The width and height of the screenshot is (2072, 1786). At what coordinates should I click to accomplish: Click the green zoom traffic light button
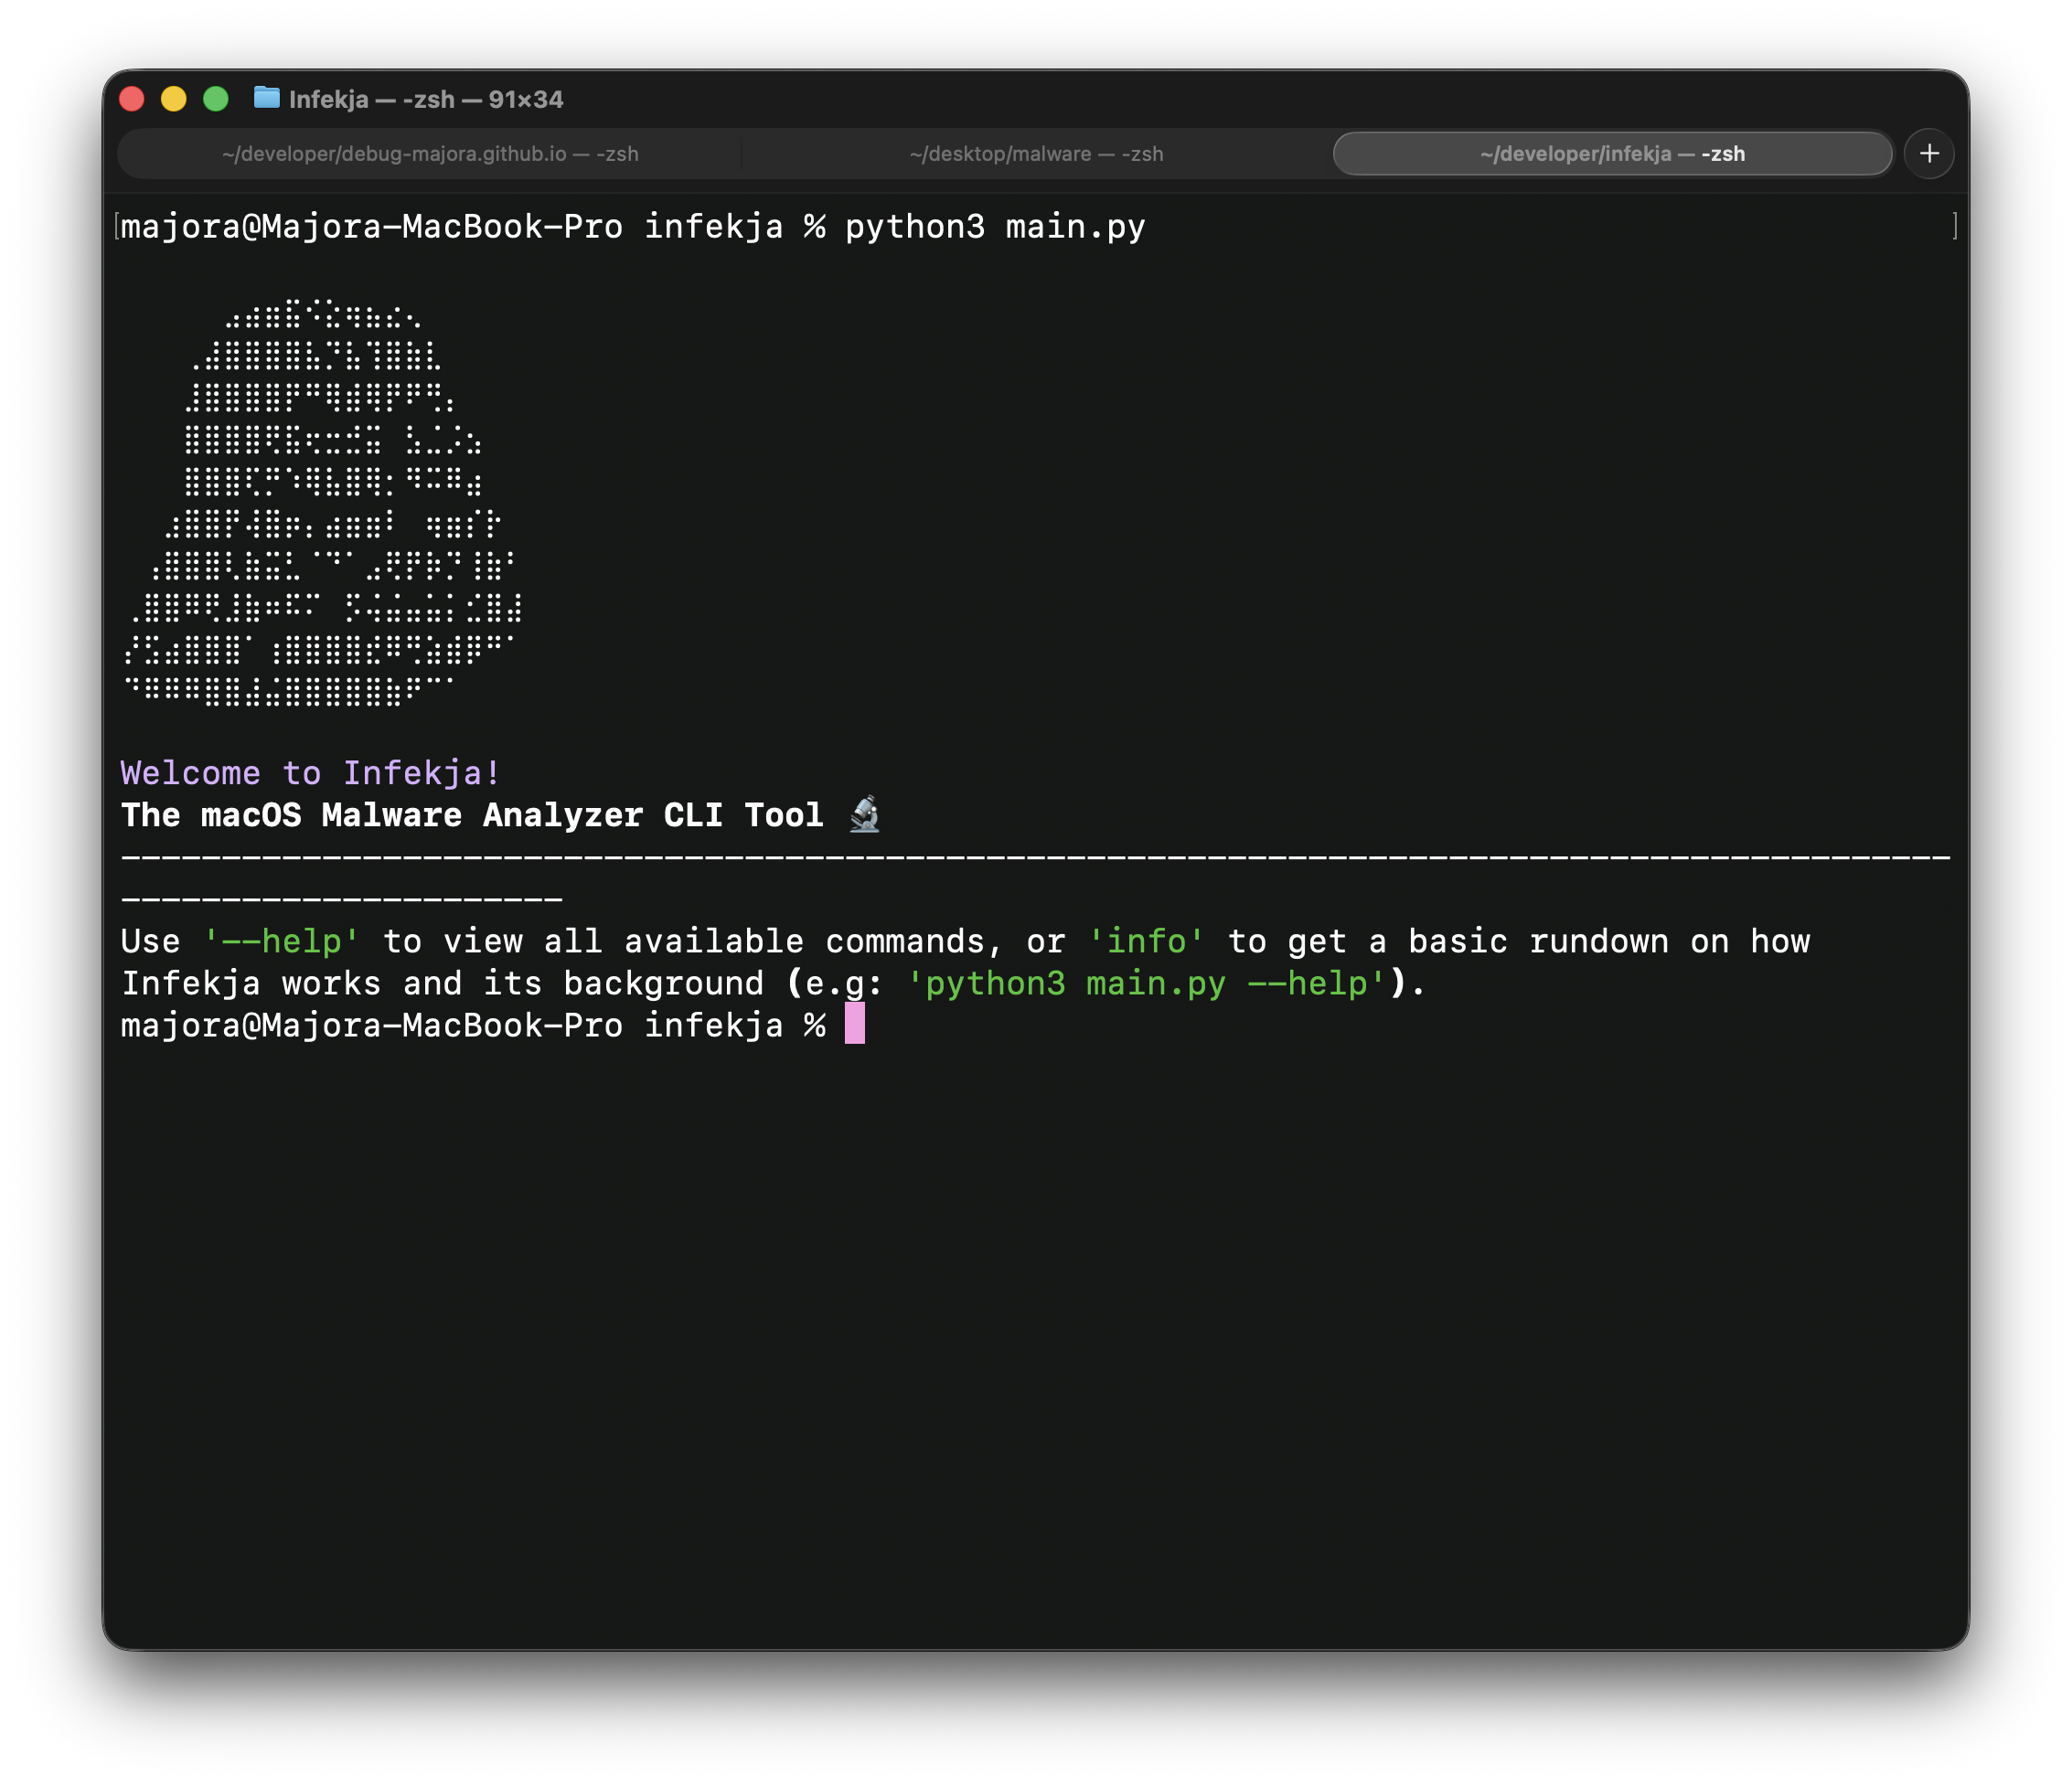pos(215,98)
